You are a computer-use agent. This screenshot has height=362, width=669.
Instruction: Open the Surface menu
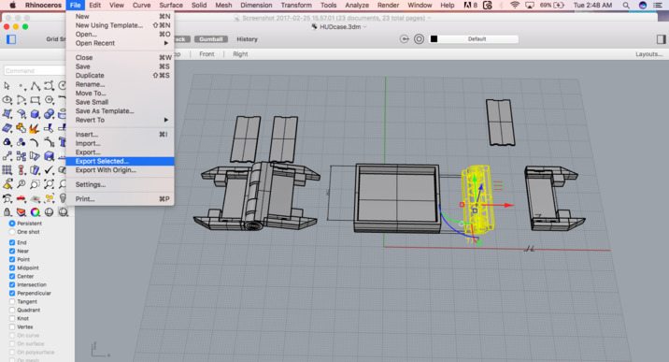tap(171, 5)
